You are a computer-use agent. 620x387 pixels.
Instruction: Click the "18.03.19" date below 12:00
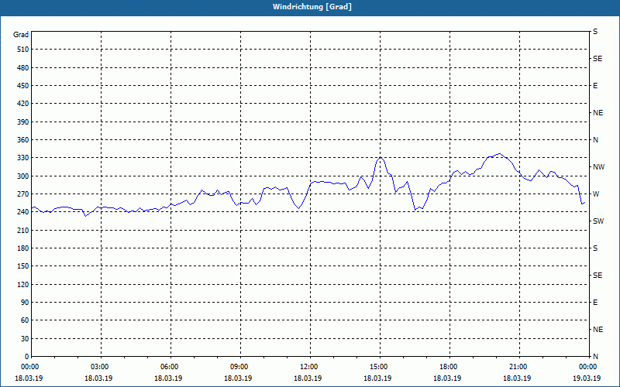[308, 378]
